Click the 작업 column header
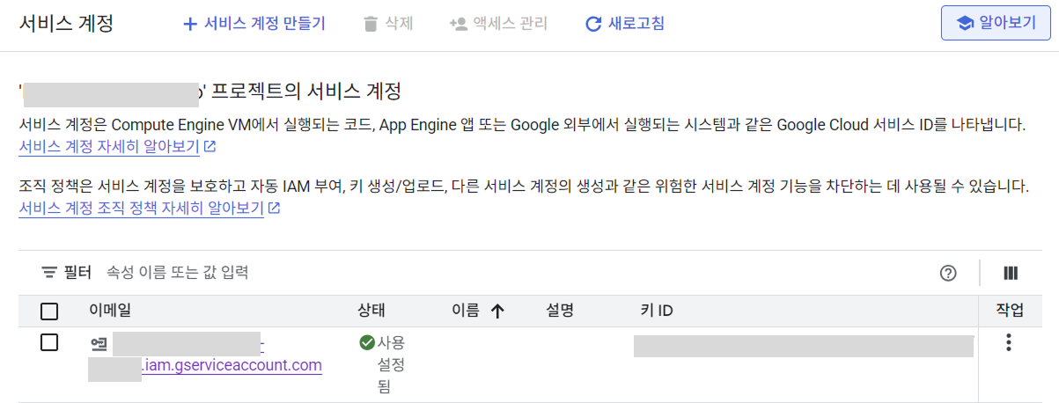This screenshot has height=403, width=1059. [x=1011, y=311]
